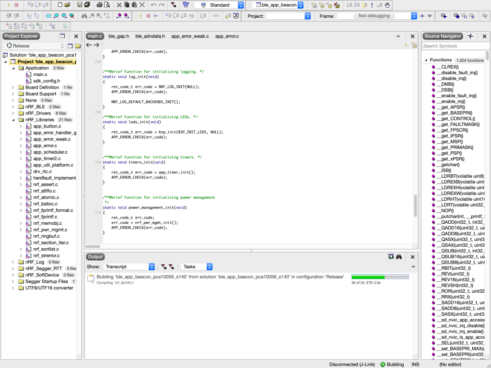The width and height of the screenshot is (491, 368).
Task: Click the Source Navigator panel title
Action: coord(443,36)
